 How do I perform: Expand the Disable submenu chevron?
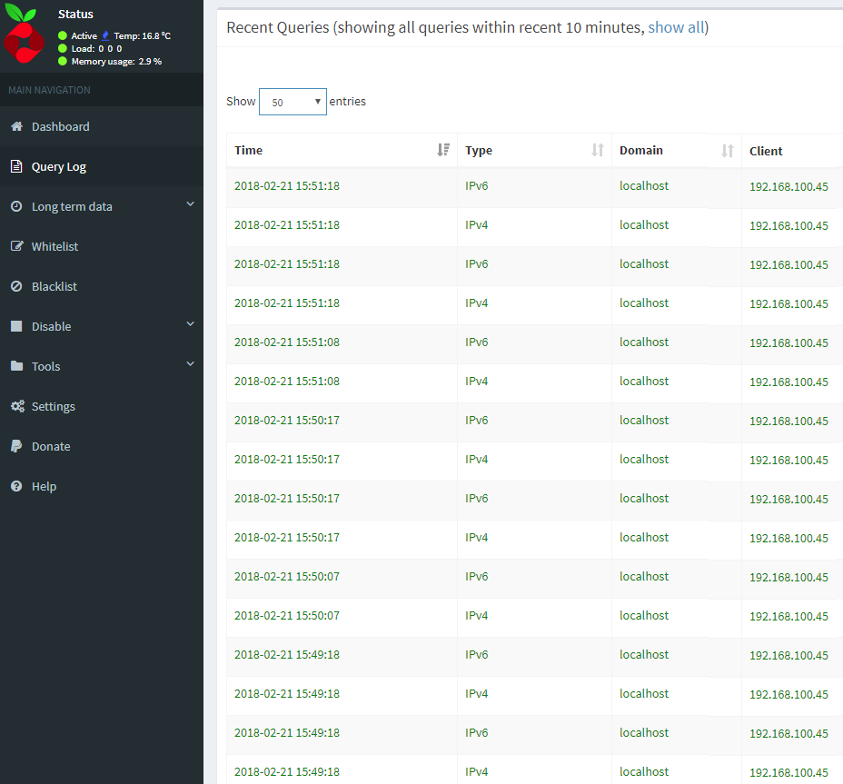click(x=190, y=325)
